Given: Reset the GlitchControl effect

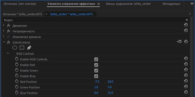Looking at the screenshot, I should tap(186, 42).
